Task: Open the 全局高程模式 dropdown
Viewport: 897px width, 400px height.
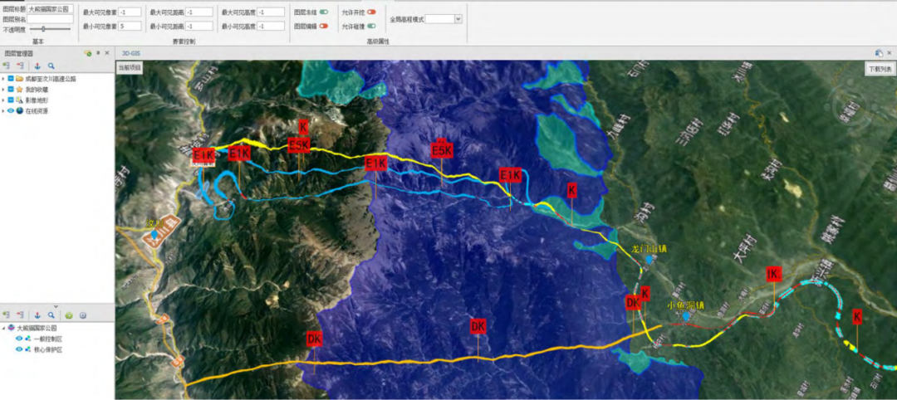Action: [458, 18]
